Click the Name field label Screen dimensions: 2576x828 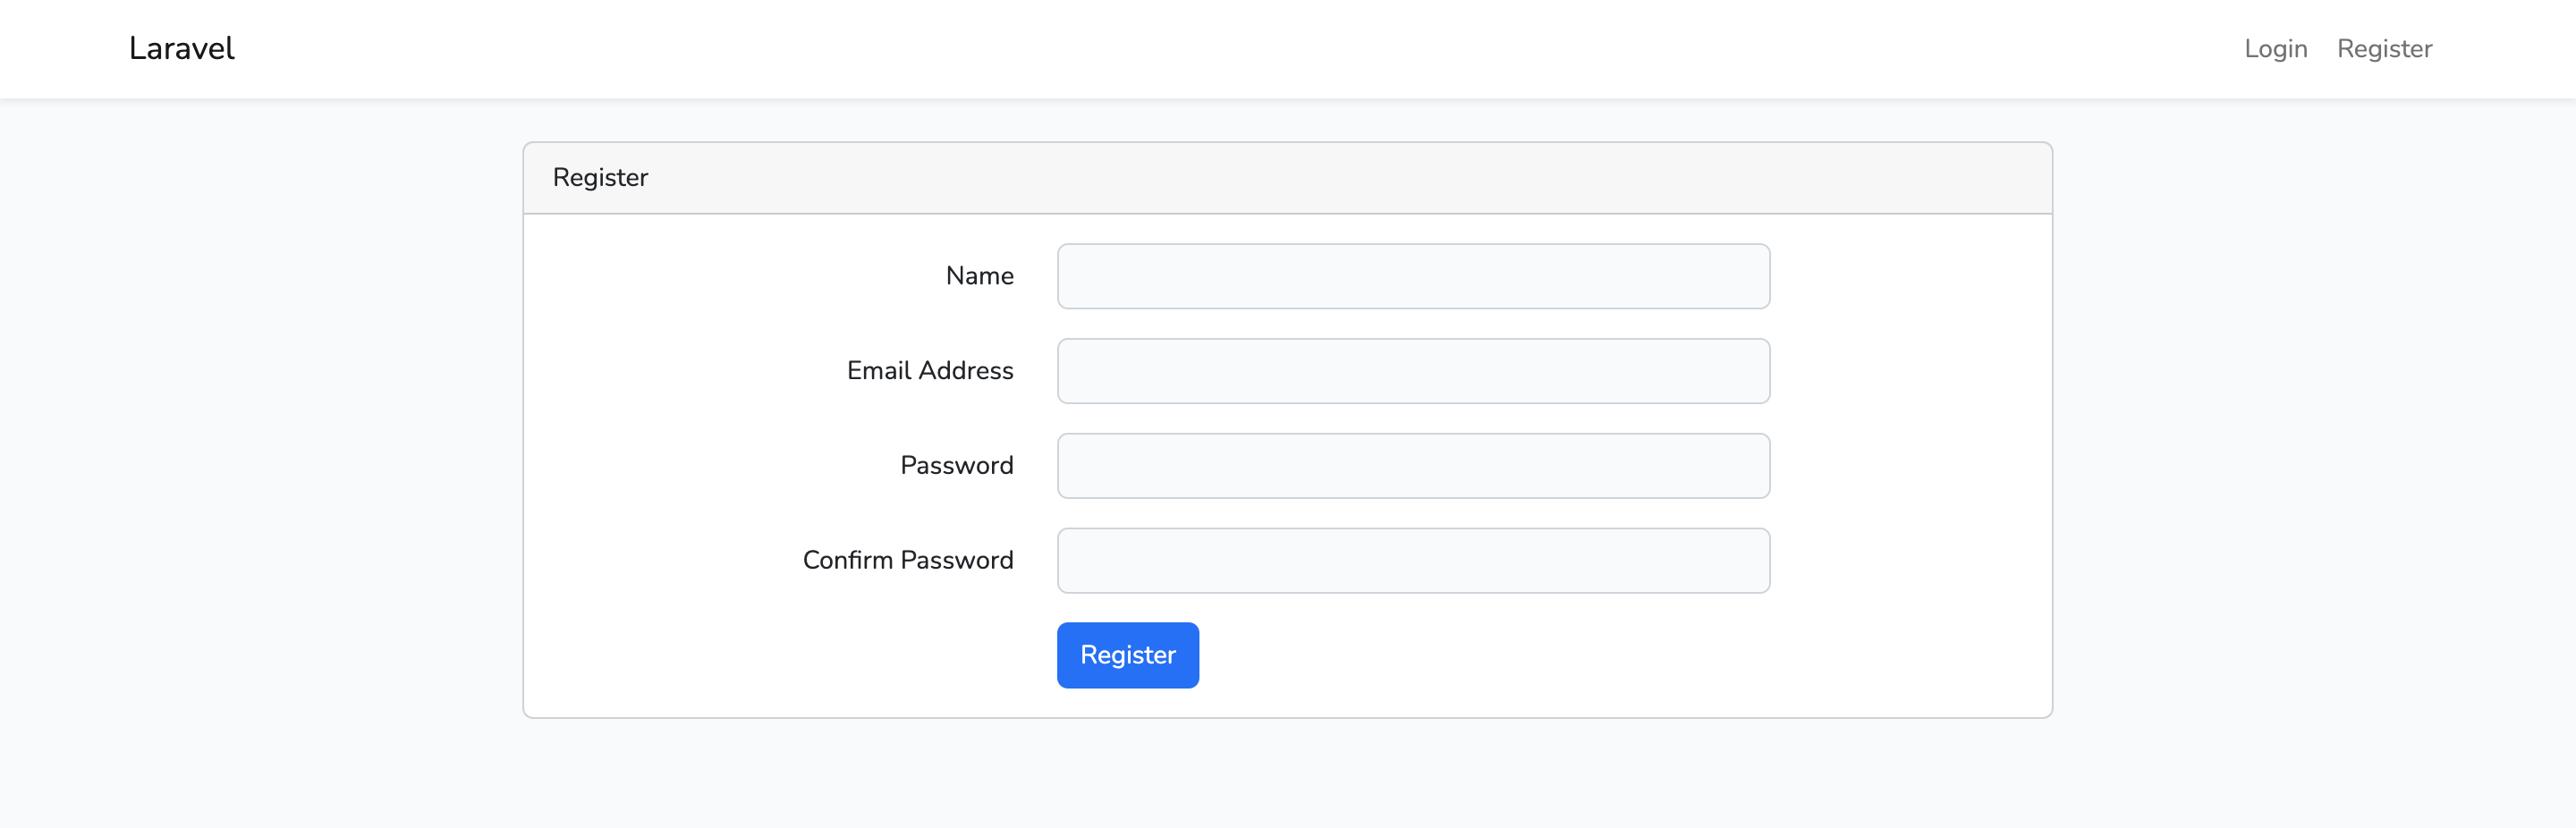coord(979,276)
